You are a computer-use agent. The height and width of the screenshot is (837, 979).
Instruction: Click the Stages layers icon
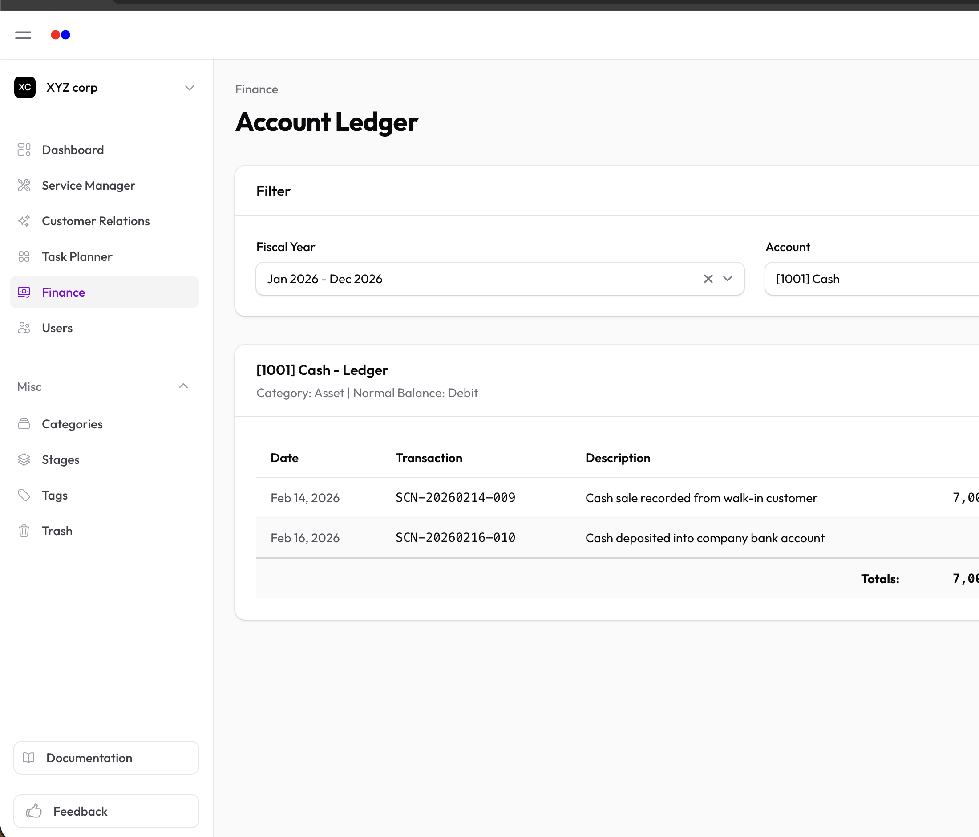24,459
